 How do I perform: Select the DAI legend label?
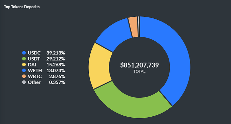tap(32, 65)
